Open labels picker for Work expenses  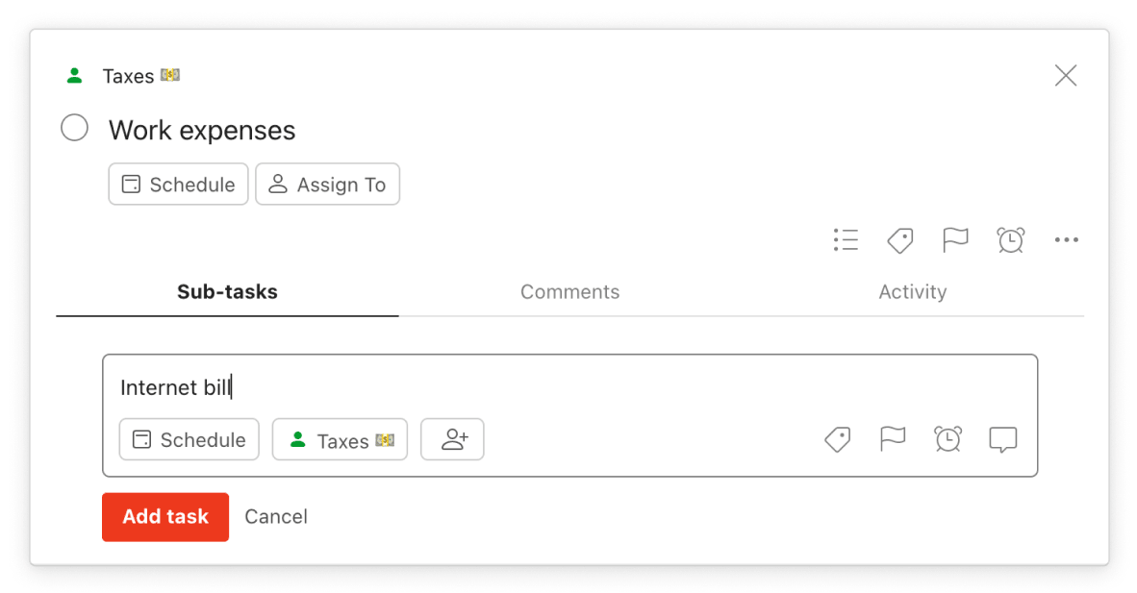pos(900,240)
